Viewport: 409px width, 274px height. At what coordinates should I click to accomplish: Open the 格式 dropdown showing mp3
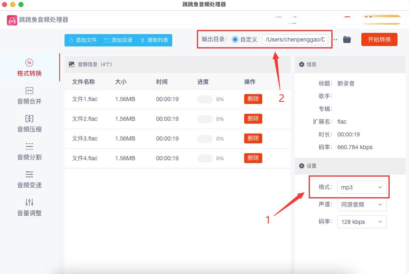pos(362,187)
